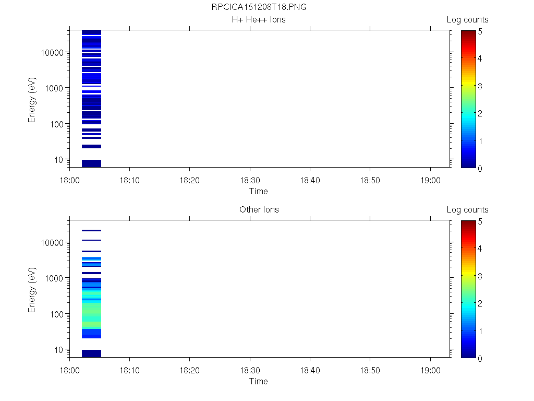Viewport: 534px width, 401px height.
Task: Click 'Energy (eV)' axis label of Other Ions plot
Action: point(32,290)
